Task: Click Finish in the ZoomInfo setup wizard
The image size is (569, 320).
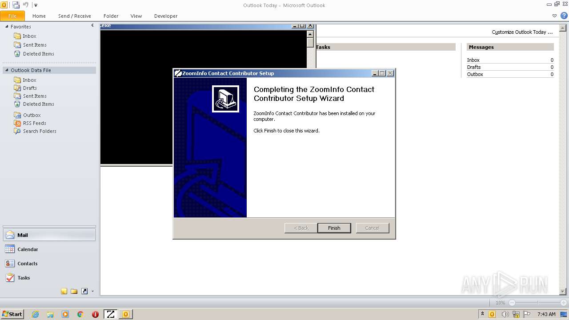Action: (334, 228)
